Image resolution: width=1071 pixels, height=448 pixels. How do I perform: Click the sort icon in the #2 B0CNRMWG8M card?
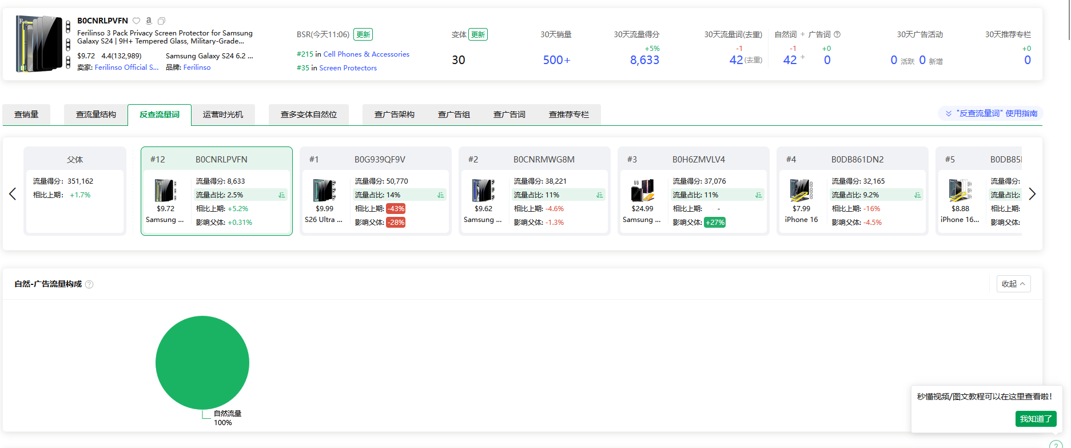tap(599, 195)
